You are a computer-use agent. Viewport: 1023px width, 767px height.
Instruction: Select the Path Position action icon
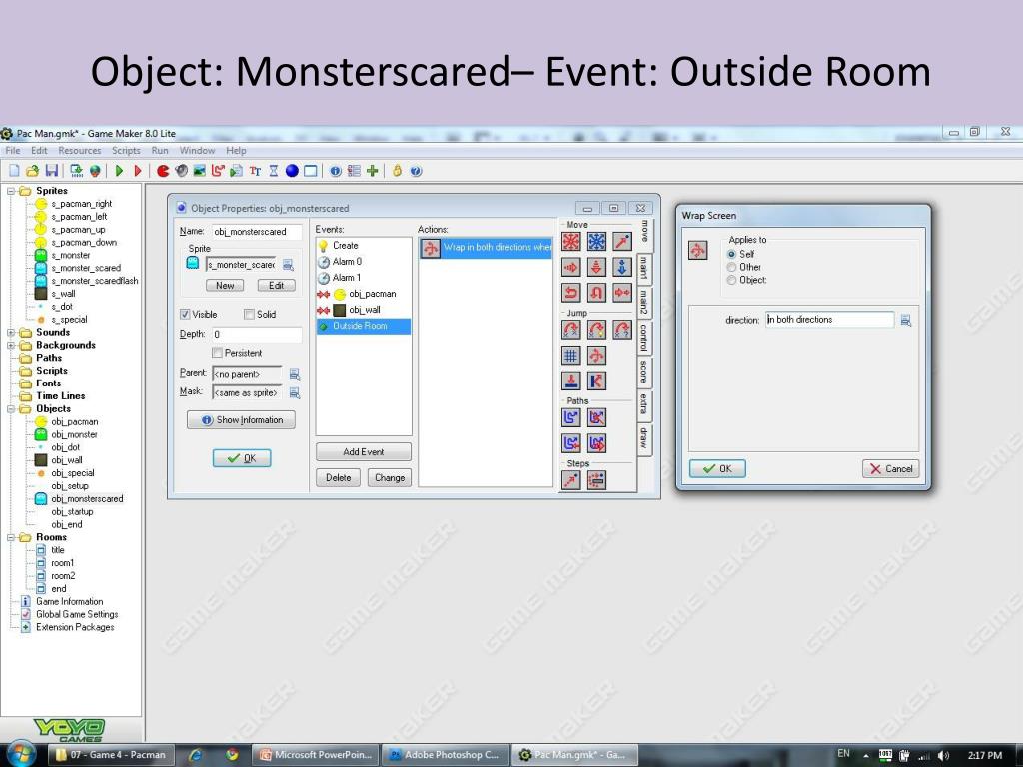(x=571, y=443)
